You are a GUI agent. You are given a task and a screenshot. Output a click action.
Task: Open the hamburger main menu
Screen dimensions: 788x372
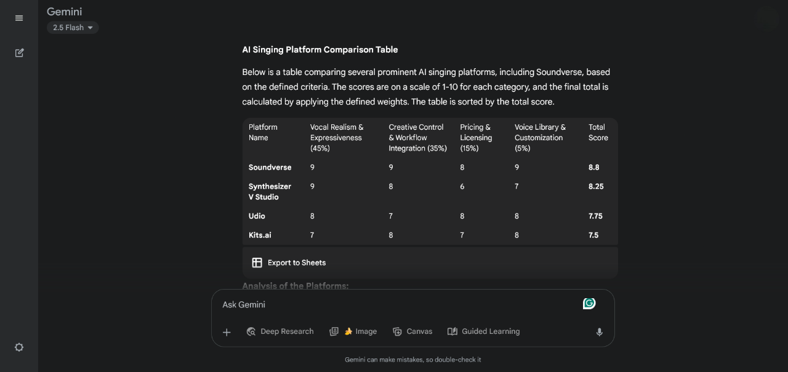pyautogui.click(x=19, y=18)
